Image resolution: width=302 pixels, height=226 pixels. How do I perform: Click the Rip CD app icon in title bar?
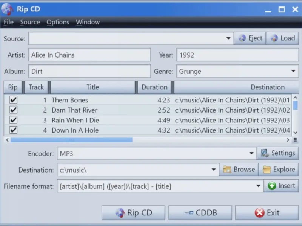(x=7, y=9)
